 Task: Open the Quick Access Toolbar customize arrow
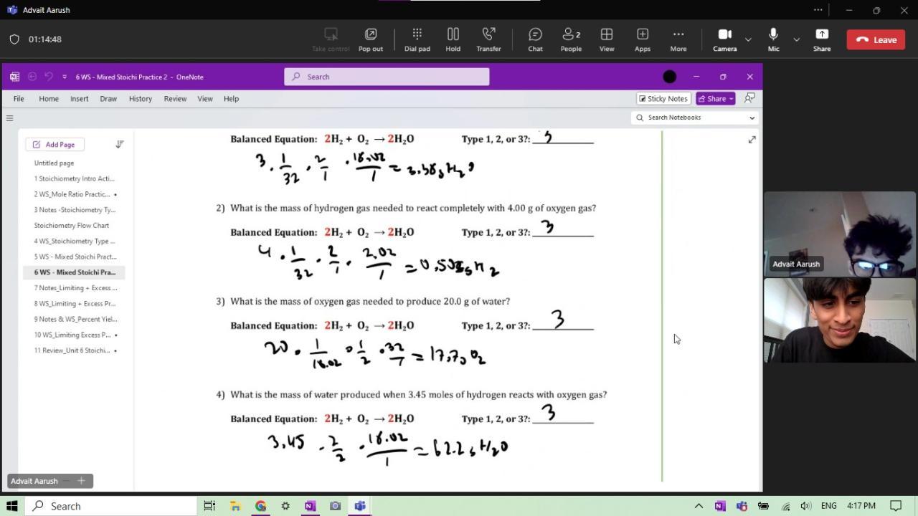[x=65, y=77]
